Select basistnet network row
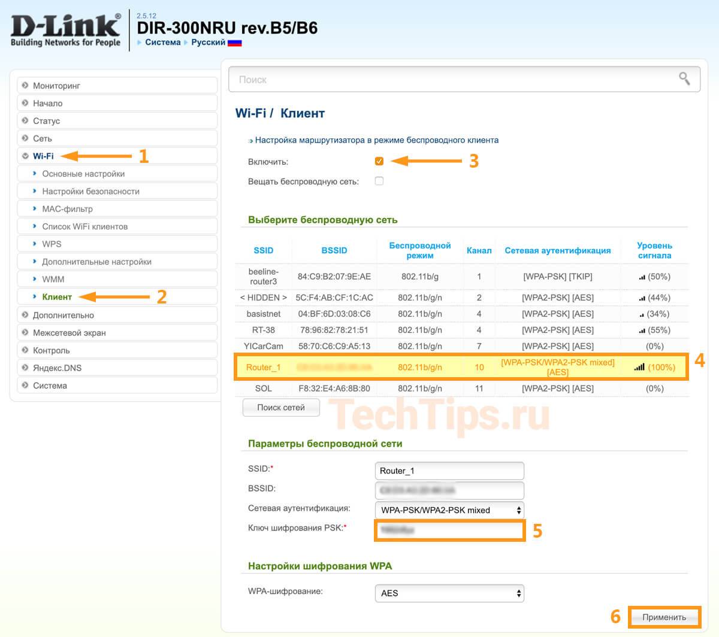The image size is (719, 637). pyautogui.click(x=461, y=314)
